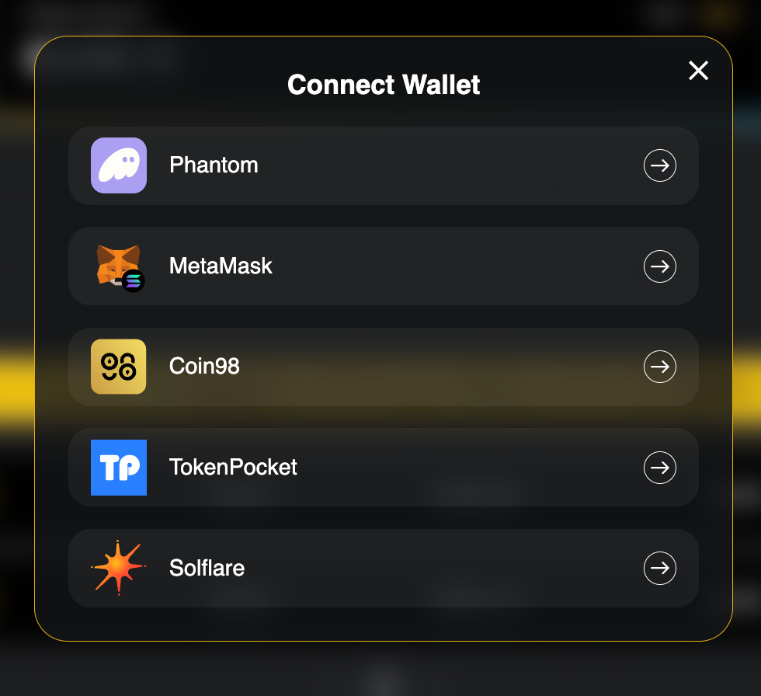This screenshot has width=761, height=696.
Task: Close the Connect Wallet dialog
Action: (x=699, y=71)
